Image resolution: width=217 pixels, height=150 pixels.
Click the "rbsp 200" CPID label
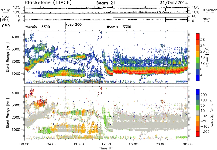[x=74, y=25]
